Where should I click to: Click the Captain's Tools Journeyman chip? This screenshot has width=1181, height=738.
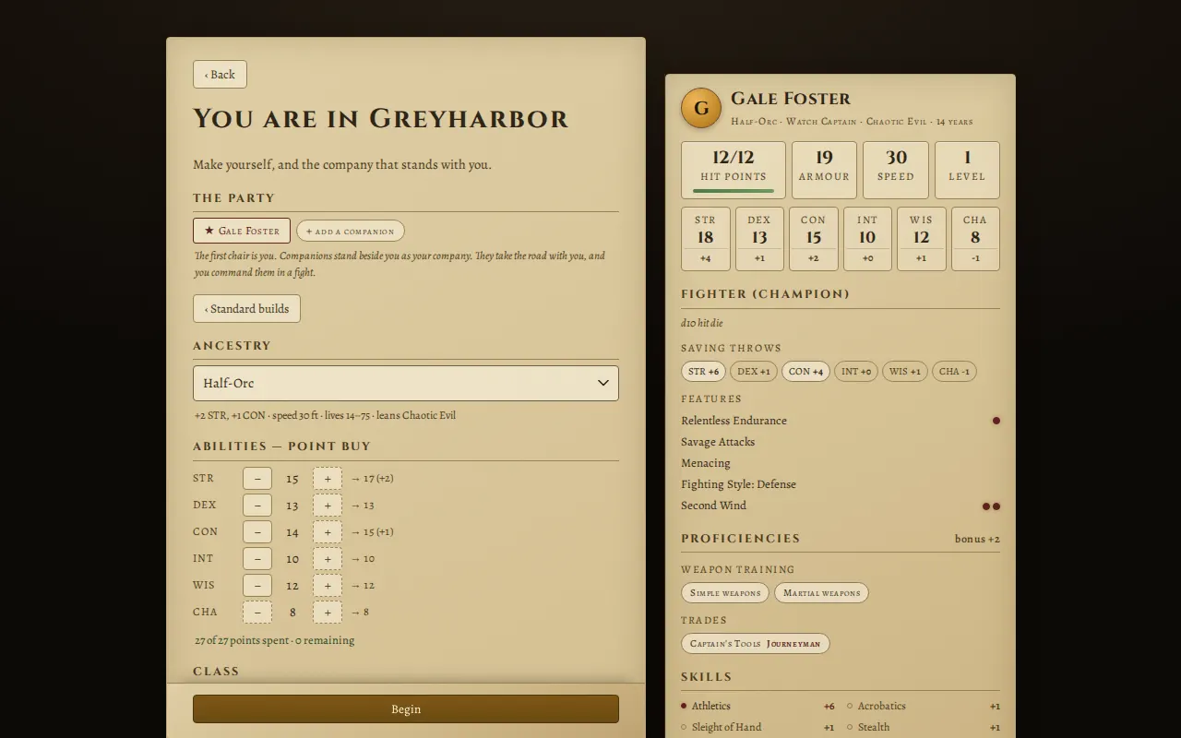coord(756,644)
